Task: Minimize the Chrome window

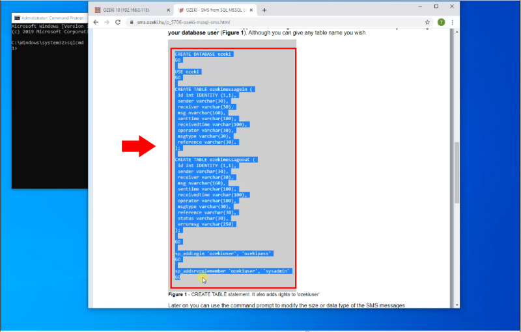Action: click(x=420, y=6)
